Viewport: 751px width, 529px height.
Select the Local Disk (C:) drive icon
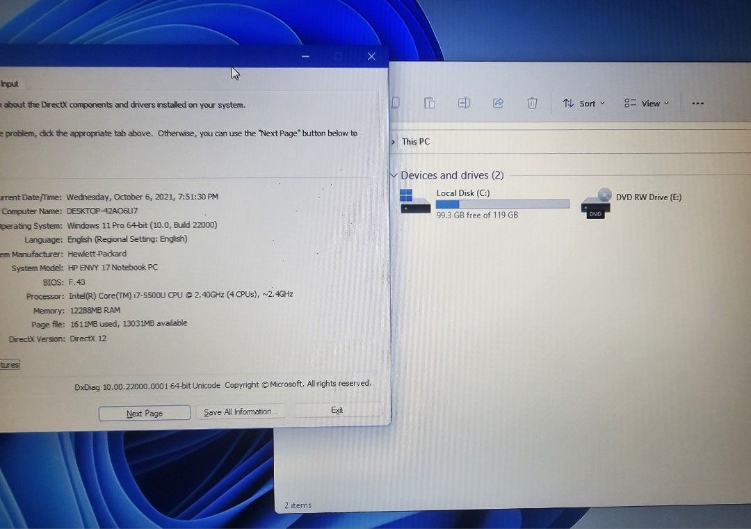[414, 201]
